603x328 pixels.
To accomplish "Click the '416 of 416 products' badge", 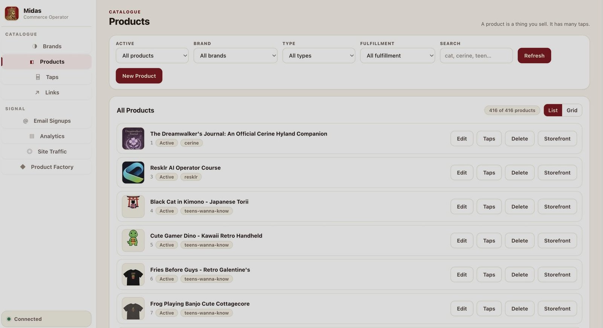I will 512,110.
